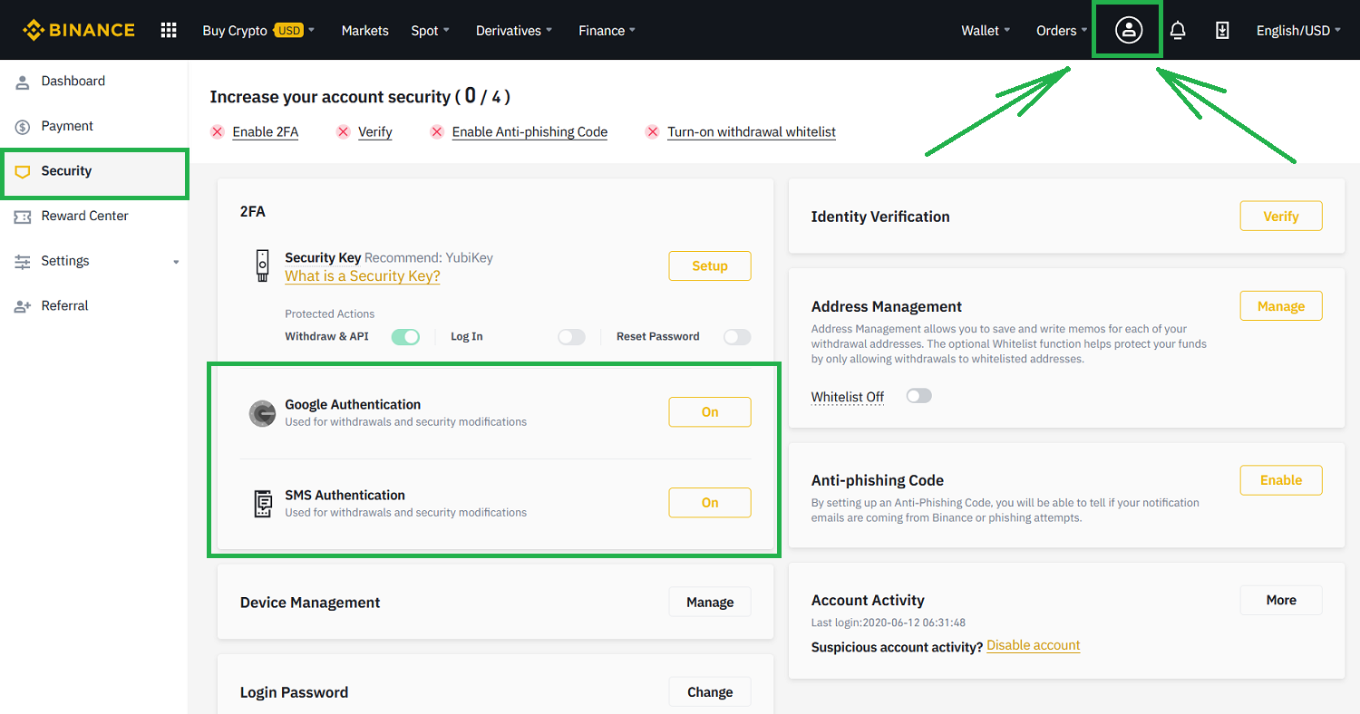
Task: Toggle Log In protected action switch
Action: coord(571,337)
